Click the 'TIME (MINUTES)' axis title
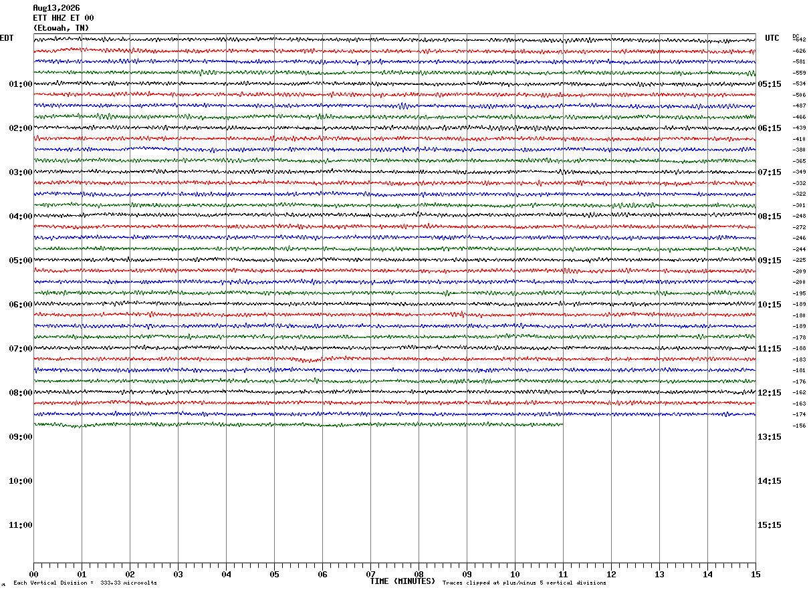The width and height of the screenshot is (809, 592). (x=402, y=581)
